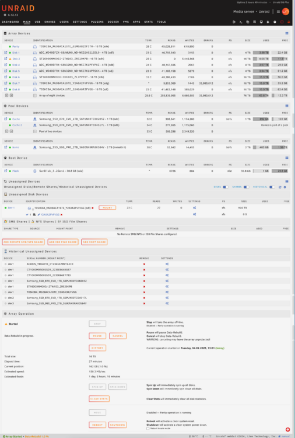Remove historical device ACASIS_TBU401E
This screenshot has height=438, width=295.
pyautogui.click(x=144, y=264)
